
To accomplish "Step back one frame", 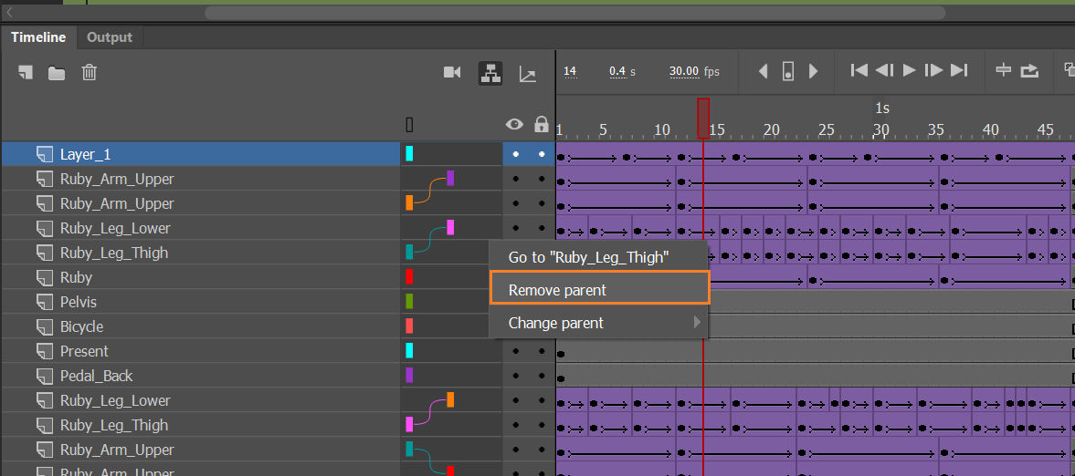I will [x=884, y=70].
